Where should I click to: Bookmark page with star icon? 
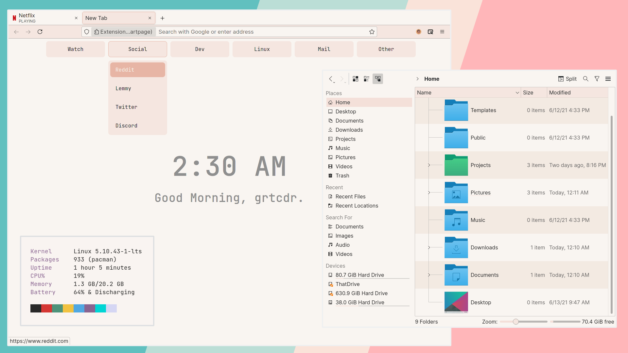(x=372, y=32)
